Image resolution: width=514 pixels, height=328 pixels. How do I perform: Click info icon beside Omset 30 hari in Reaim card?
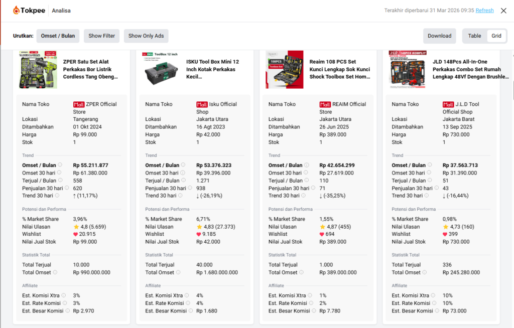coord(306,173)
